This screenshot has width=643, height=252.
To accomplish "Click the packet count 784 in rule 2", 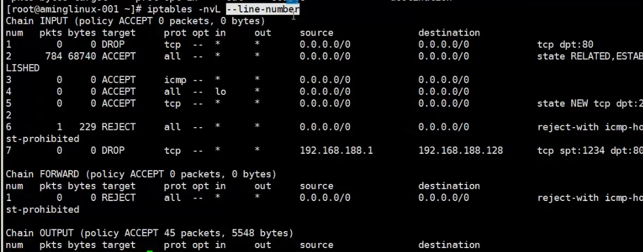I will 53,56.
